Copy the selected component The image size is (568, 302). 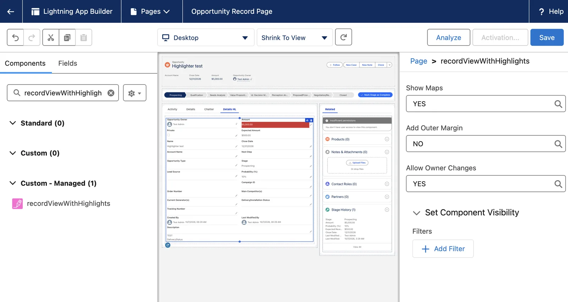67,38
